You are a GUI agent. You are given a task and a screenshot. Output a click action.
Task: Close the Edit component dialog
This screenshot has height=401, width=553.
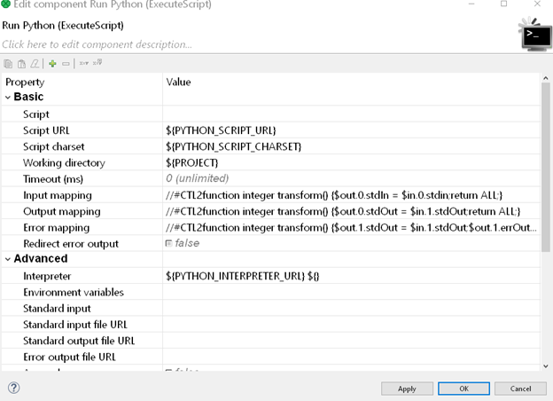click(x=537, y=4)
